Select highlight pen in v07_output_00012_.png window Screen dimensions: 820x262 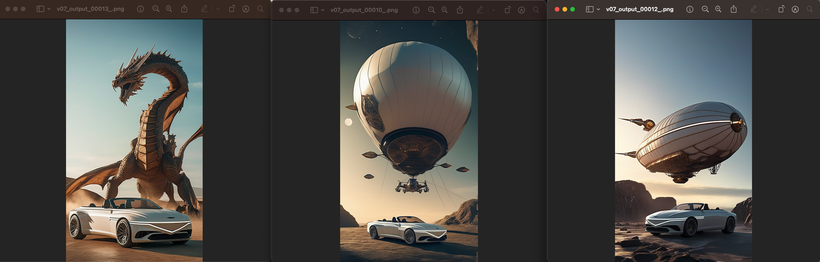(x=754, y=9)
